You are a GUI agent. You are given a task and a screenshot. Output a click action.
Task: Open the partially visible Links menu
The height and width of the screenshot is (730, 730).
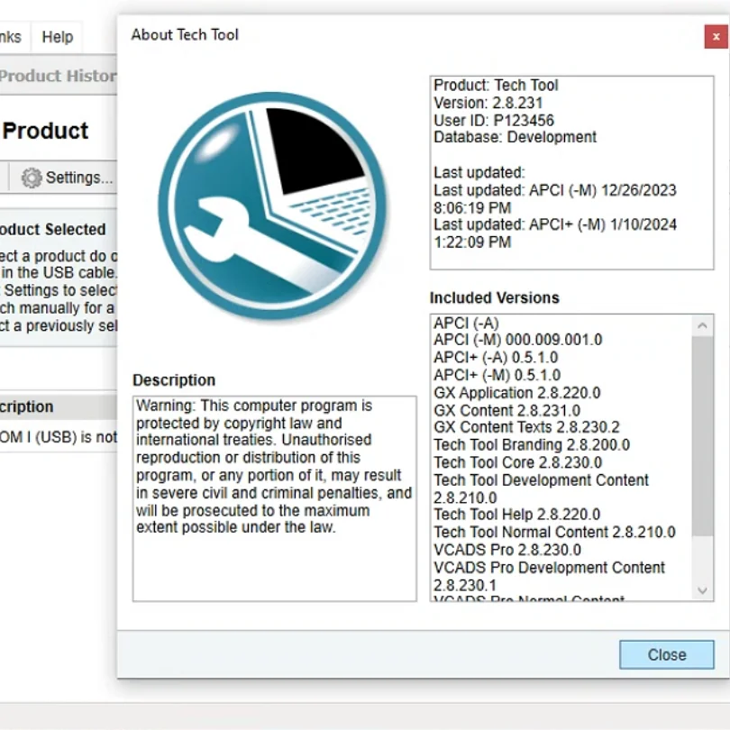[x=11, y=37]
